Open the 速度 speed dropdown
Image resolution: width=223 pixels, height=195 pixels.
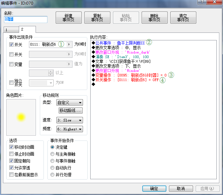point(70,120)
